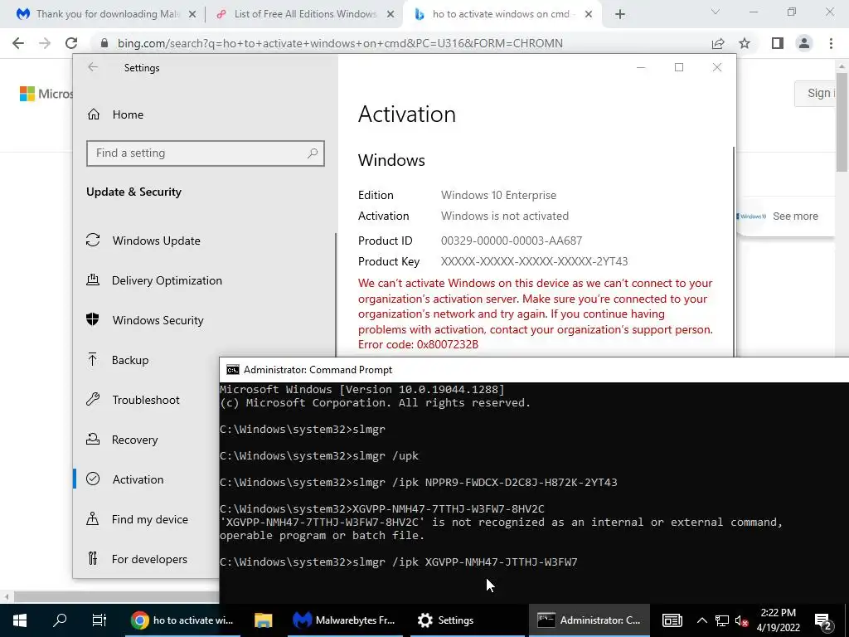Click the Command Prompt title bar icon
849x637 pixels.
233,370
